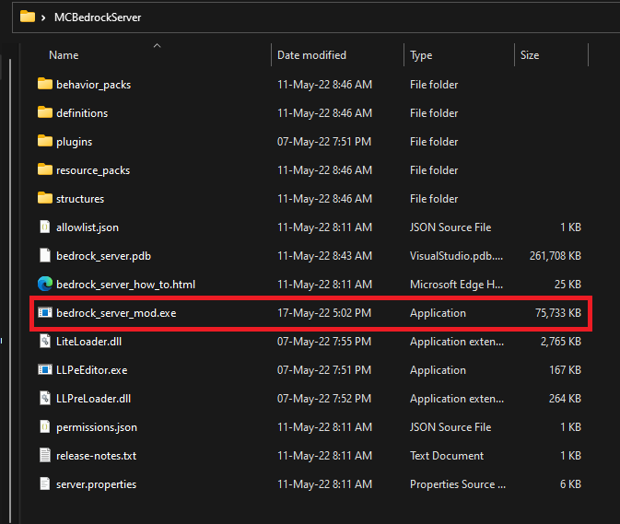Click the 2,765 KB size value
This screenshot has width=620, height=524.
pos(561,342)
